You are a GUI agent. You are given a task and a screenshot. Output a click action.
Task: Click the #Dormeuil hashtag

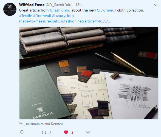pos(42,16)
